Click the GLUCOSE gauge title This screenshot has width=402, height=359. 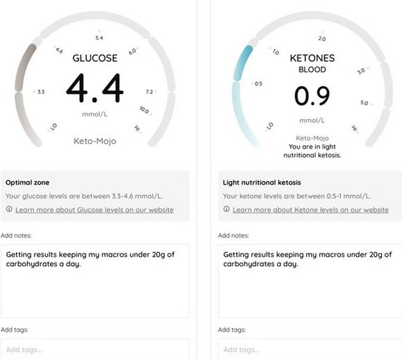95,58
